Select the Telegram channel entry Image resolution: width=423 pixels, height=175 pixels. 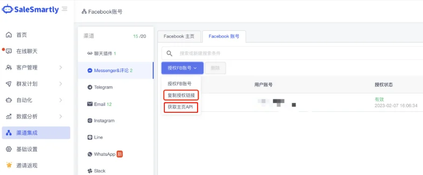tap(115, 87)
